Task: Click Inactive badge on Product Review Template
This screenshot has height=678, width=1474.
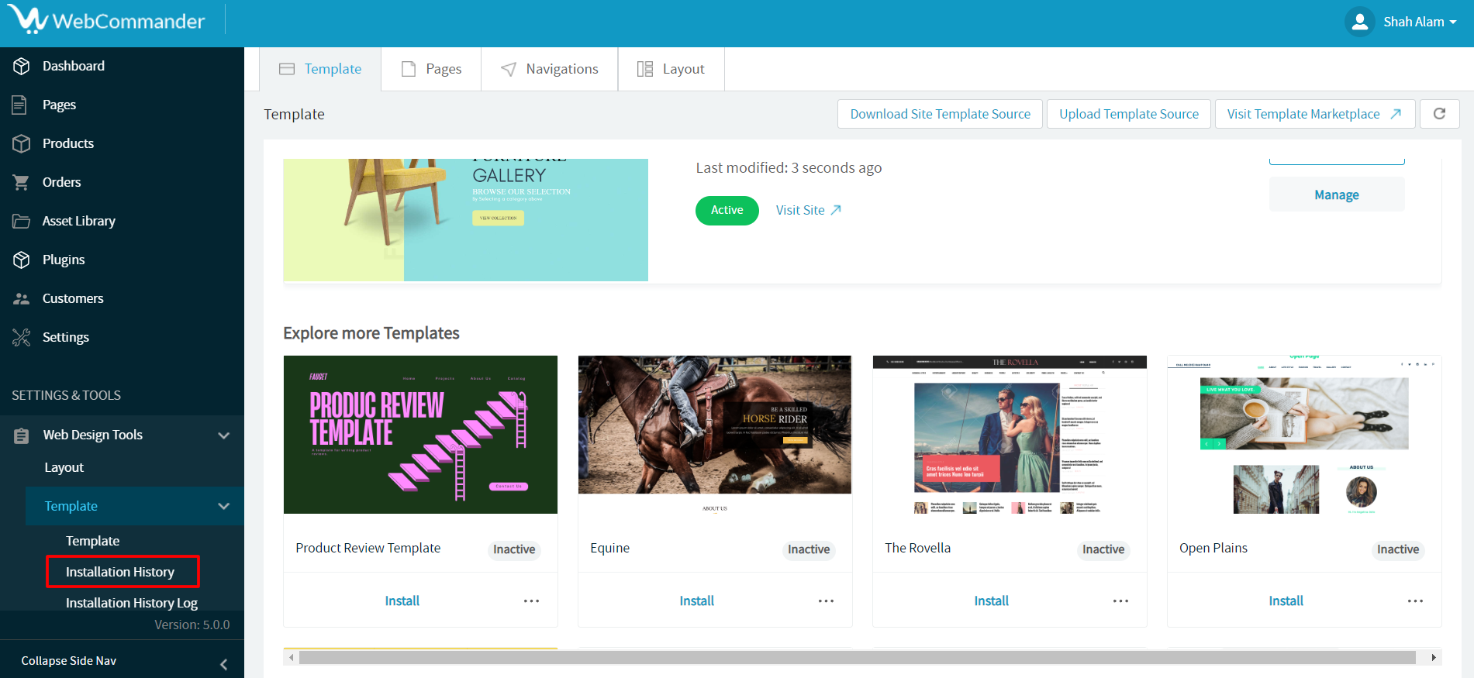Action: (514, 549)
